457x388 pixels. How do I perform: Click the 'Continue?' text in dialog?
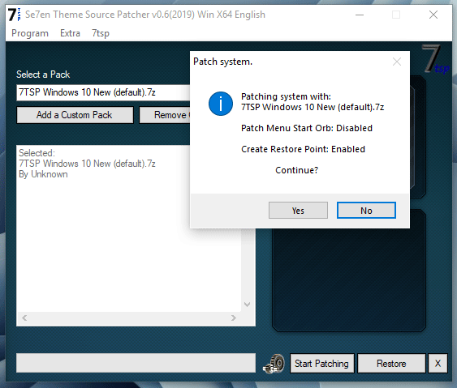coord(297,170)
